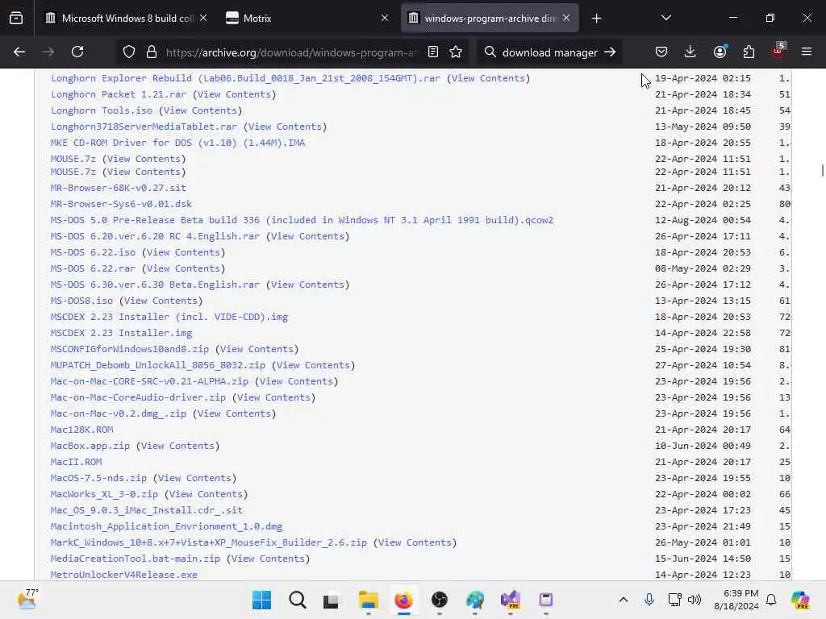826x619 pixels.
Task: Open OBS Studio from taskbar
Action: [x=440, y=600]
